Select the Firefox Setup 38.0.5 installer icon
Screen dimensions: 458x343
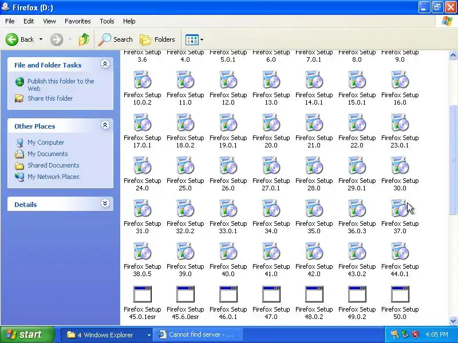click(142, 251)
